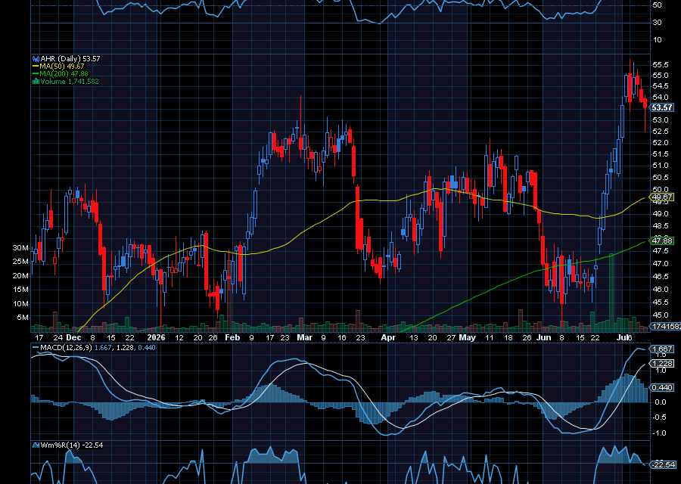This screenshot has width=681, height=484.
Task: Click the 50.0 price axis label
Action: tap(661, 190)
